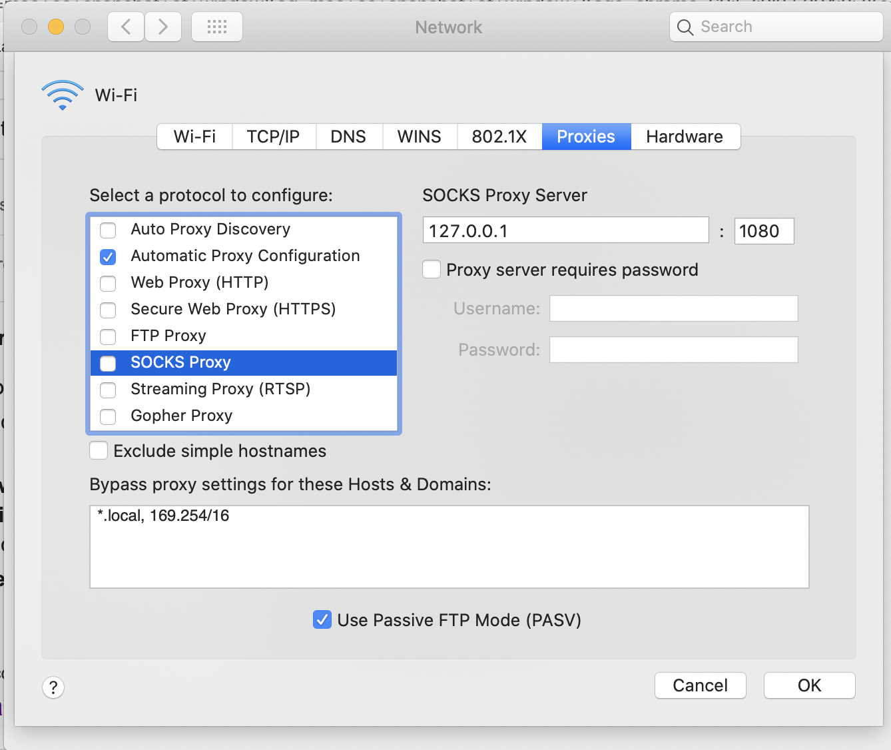This screenshot has height=750, width=891.
Task: Check Exclude simple hostnames
Action: [x=98, y=450]
